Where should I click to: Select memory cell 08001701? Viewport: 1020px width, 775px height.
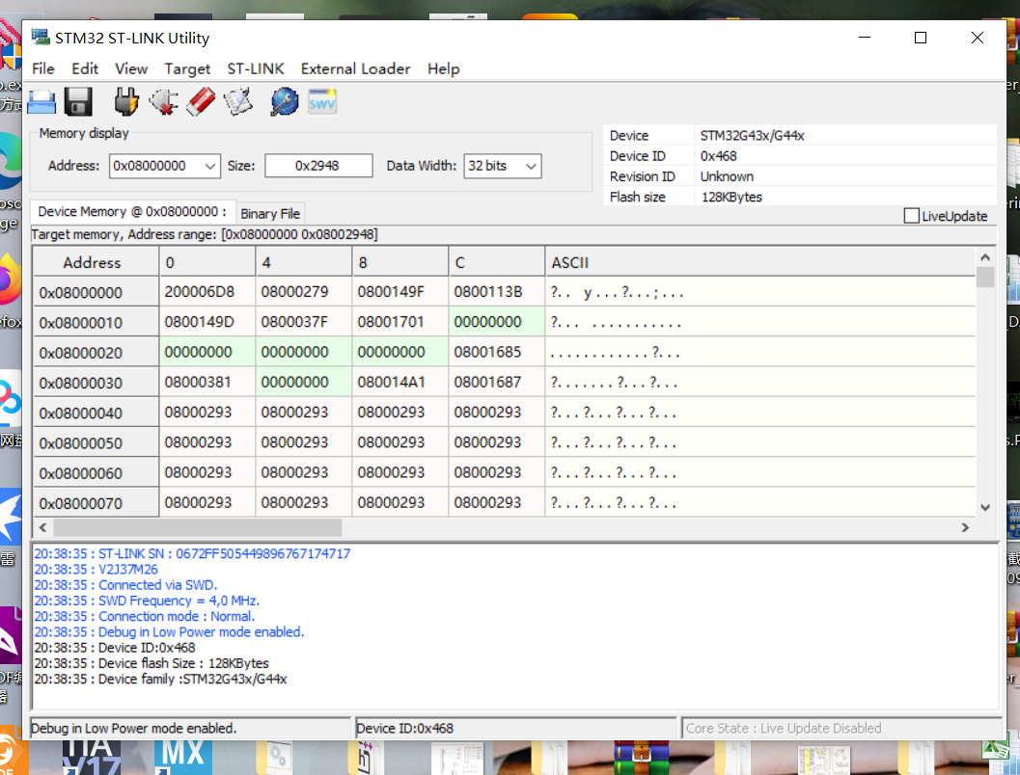[x=400, y=322]
